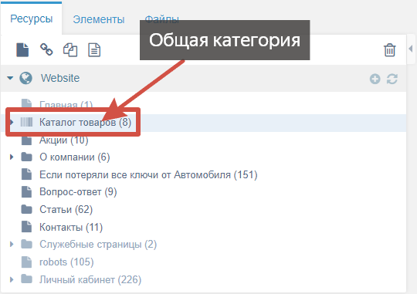
Task: Refresh the Website tree with refresh icon
Action: coord(392,79)
